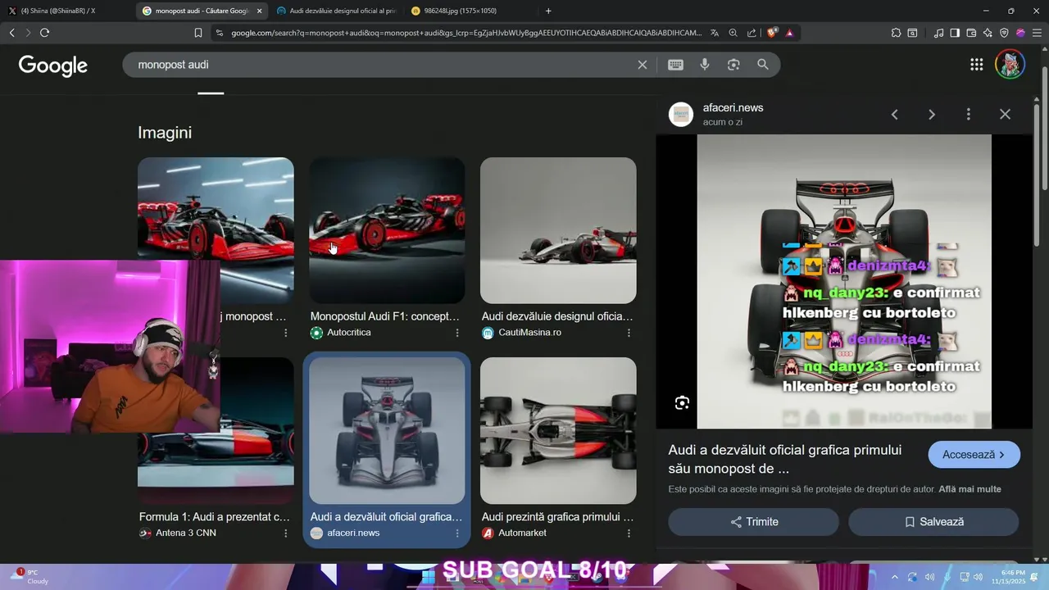Open the Extensions puzzle icon

point(896,33)
